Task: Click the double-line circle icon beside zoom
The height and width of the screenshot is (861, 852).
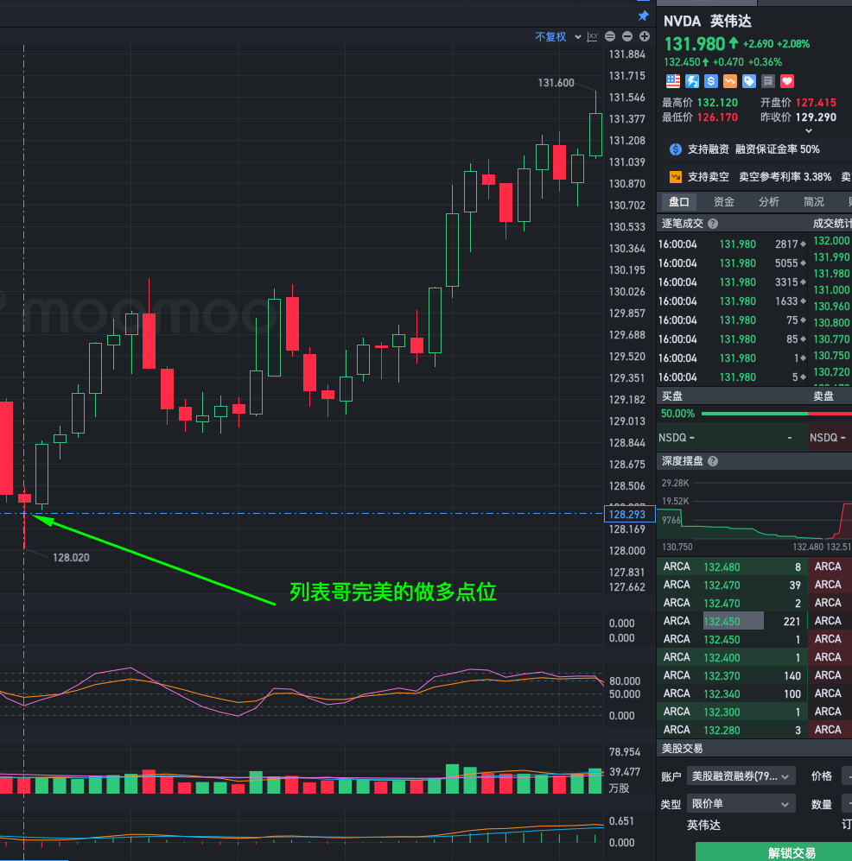Action: click(610, 36)
